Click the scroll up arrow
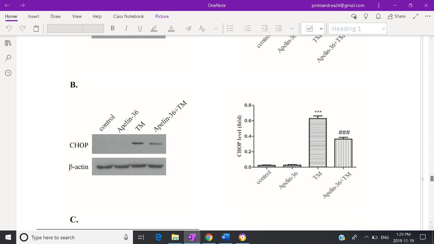This screenshot has width=434, height=244. 431,38
